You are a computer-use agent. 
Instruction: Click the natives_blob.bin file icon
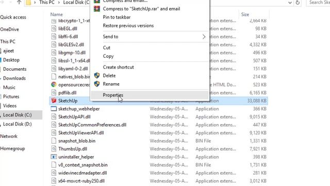pyautogui.click(x=54, y=76)
